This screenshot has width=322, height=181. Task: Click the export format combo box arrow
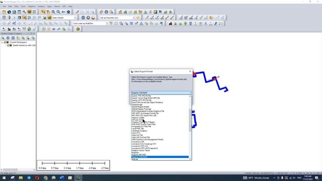click(190, 93)
